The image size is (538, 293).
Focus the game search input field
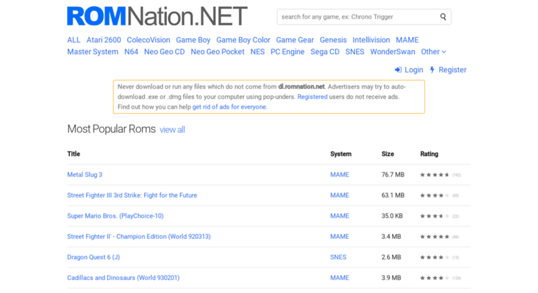coord(357,17)
